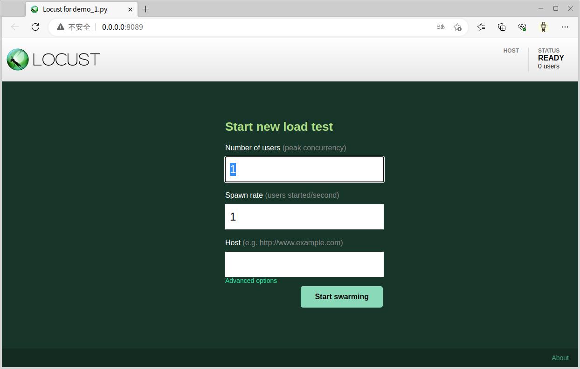Refresh the page with reload icon
This screenshot has width=580, height=369.
[35, 27]
